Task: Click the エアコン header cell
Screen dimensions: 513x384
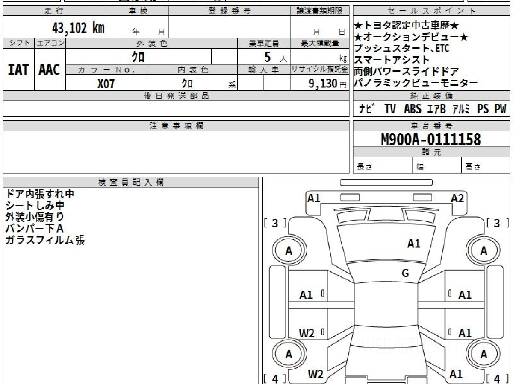Action: (x=50, y=43)
